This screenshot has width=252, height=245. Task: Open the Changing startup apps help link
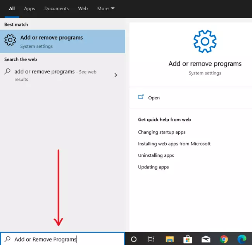pyautogui.click(x=162, y=132)
